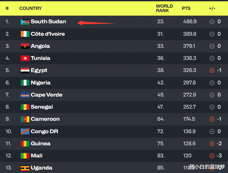Click the COUNTRY column header
This screenshot has height=173, width=228.
(30, 8)
